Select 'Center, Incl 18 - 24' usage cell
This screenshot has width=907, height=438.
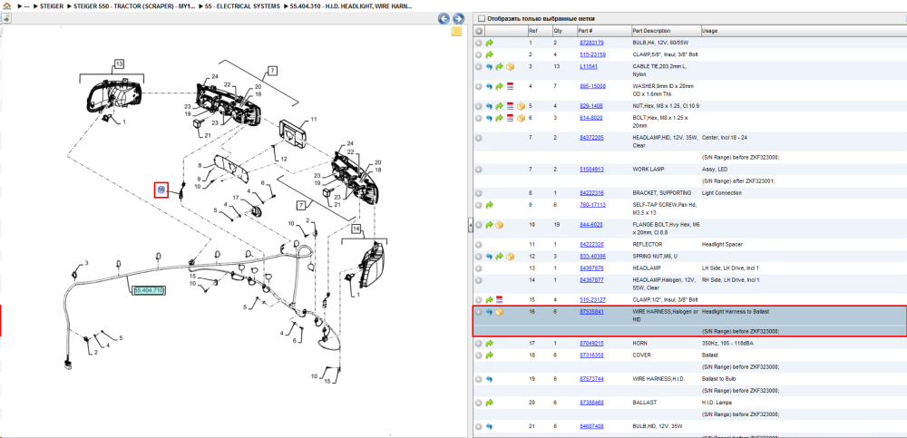[726, 138]
